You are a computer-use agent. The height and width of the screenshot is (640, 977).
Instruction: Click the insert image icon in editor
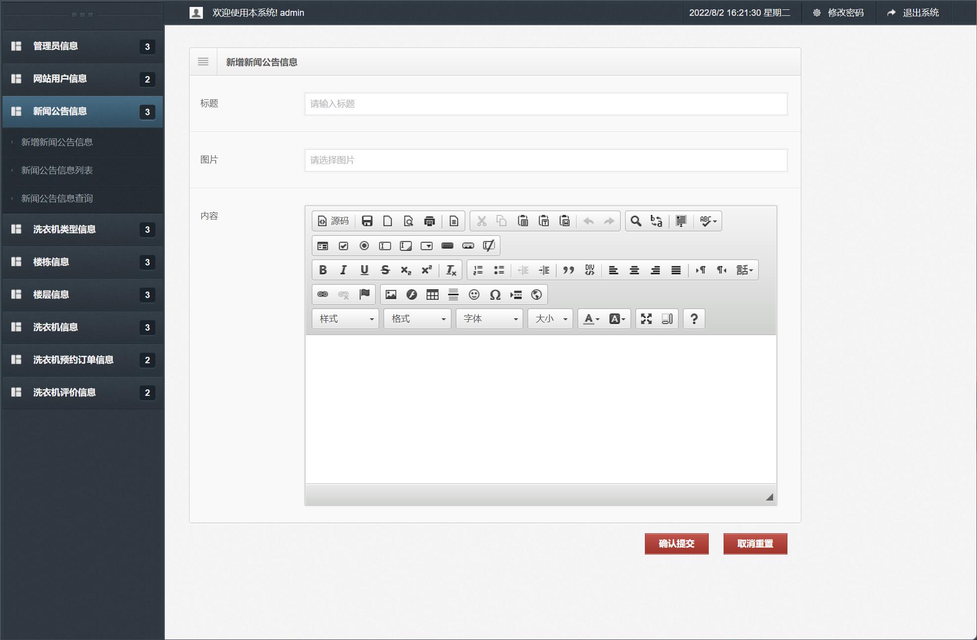pyautogui.click(x=391, y=295)
